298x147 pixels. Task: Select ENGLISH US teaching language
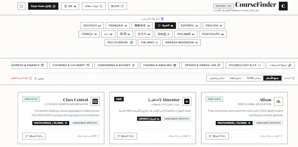[x=213, y=26]
